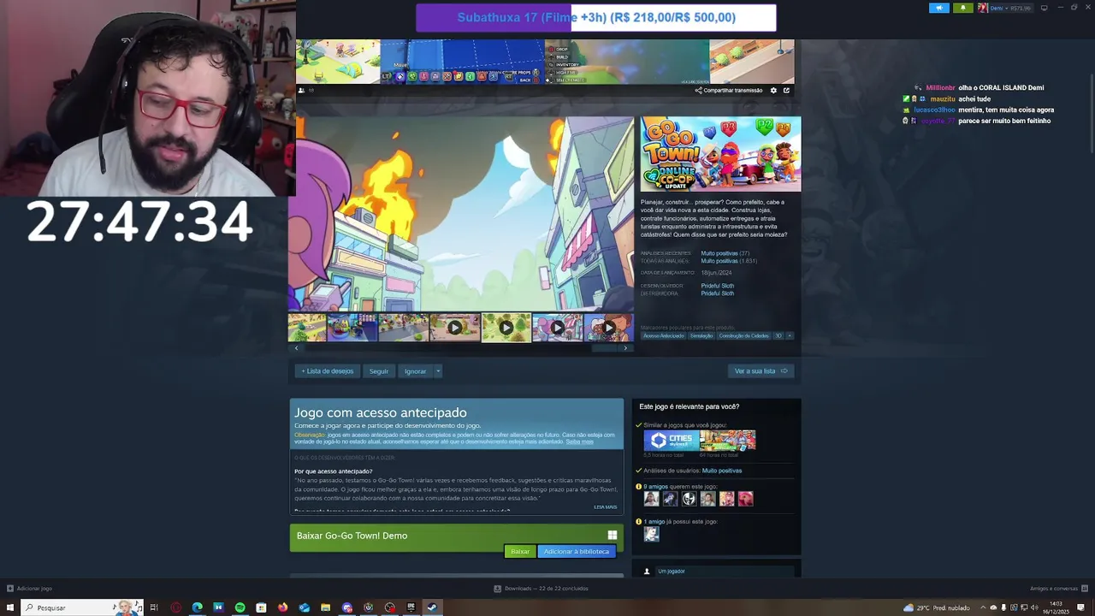Click the left arrow of thumbnail strip
Viewport: 1095px width, 616px height.
pyautogui.click(x=297, y=348)
